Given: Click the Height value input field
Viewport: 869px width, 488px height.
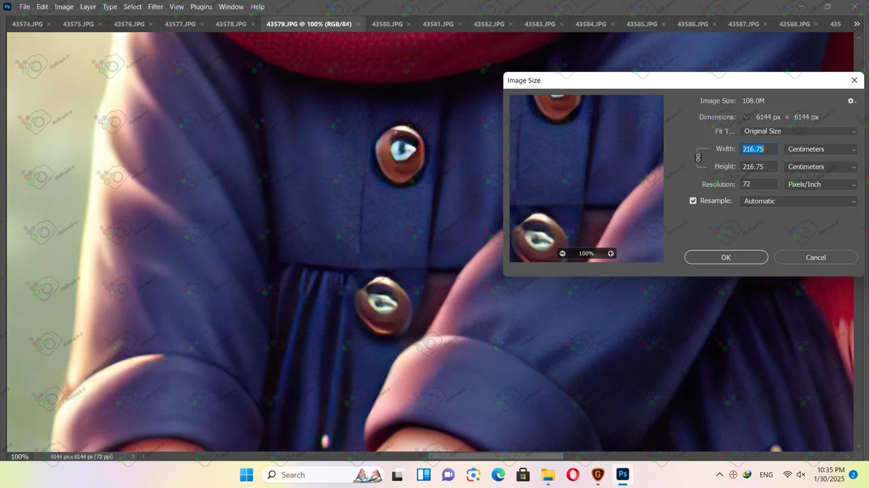Looking at the screenshot, I should pyautogui.click(x=758, y=167).
